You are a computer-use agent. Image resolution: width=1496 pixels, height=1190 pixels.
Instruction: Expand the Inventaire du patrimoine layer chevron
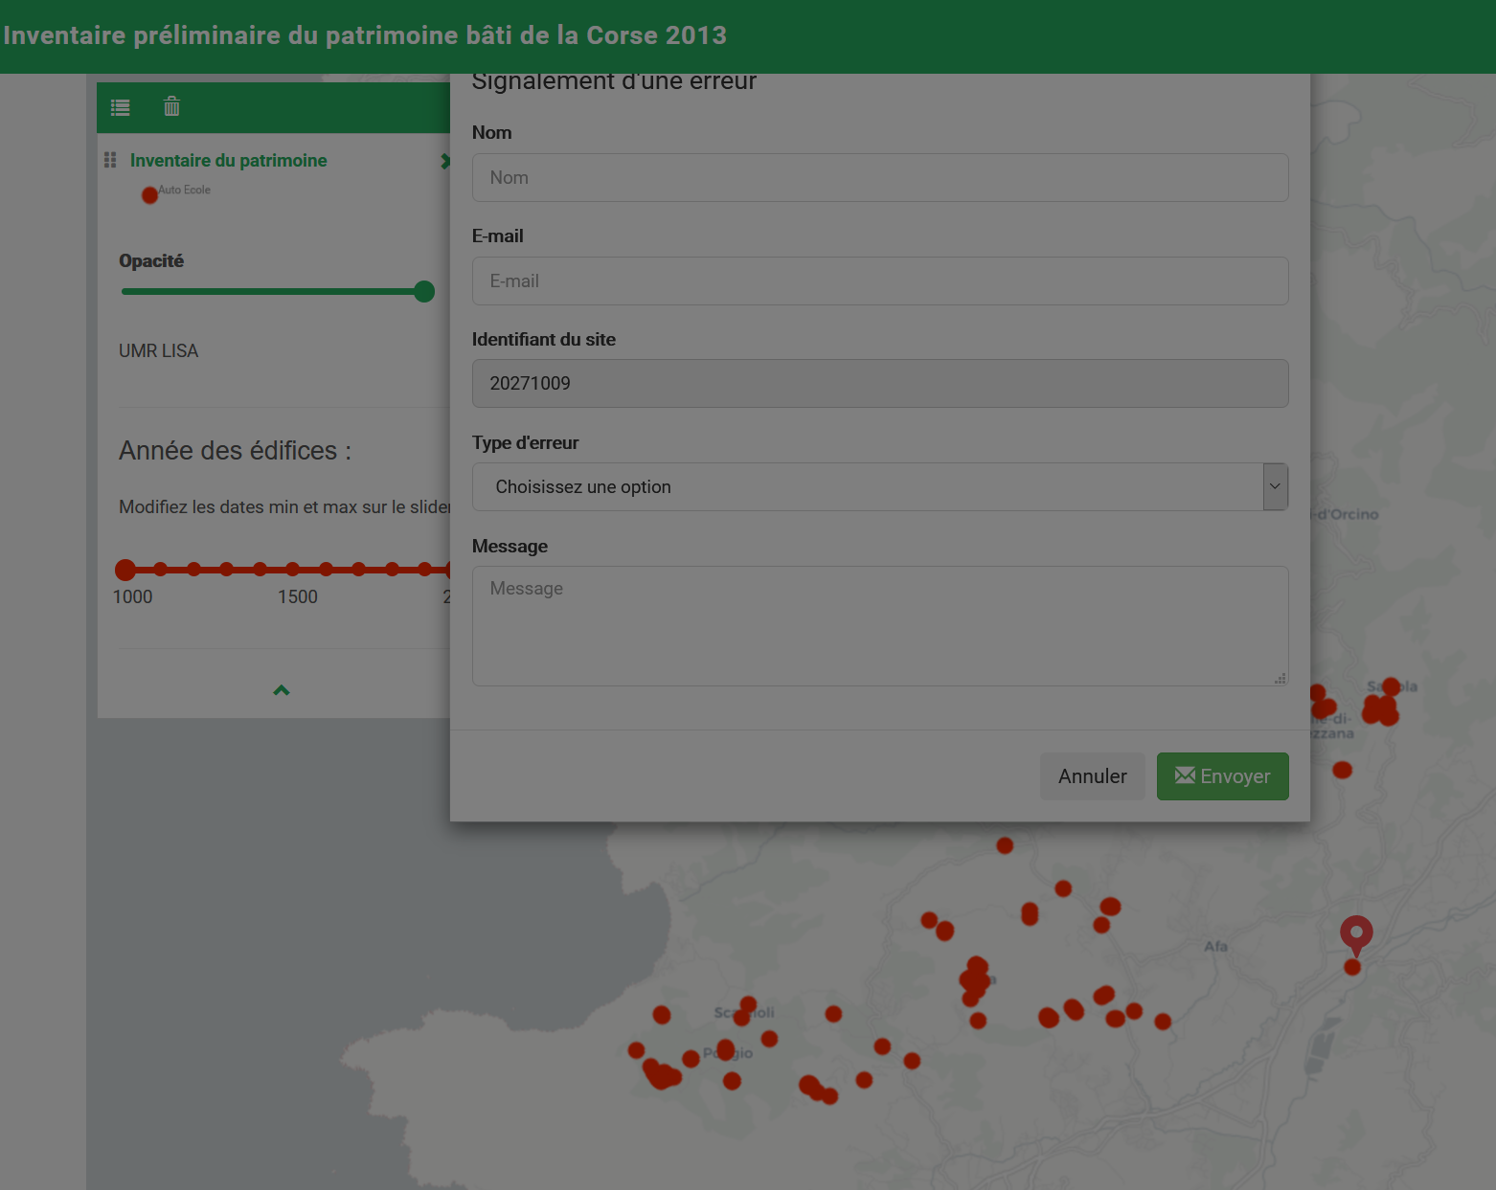coord(445,161)
